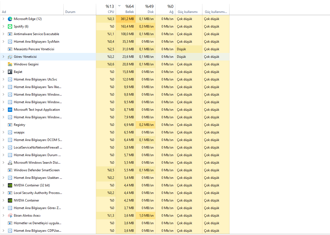The image size is (330, 235).
Task: Expand the Spotify (6) process group
Action: tap(3, 26)
